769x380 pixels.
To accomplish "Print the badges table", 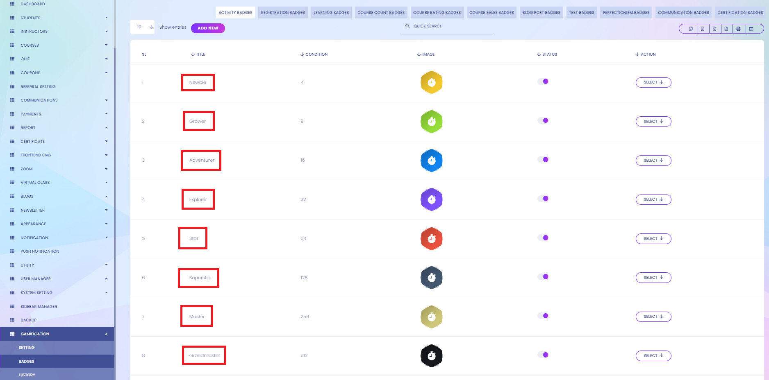I will point(738,29).
